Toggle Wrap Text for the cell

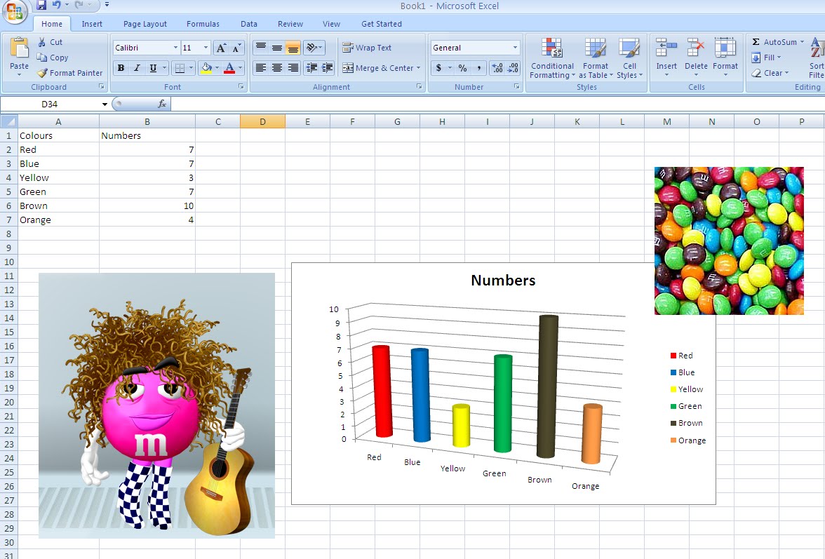tap(367, 48)
